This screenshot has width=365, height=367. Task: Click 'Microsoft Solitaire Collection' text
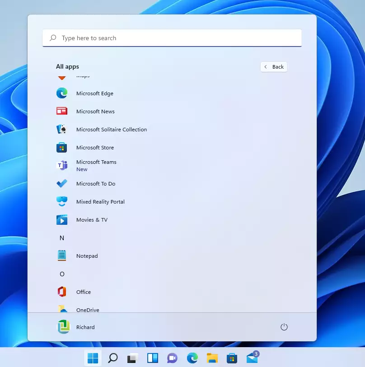(x=112, y=130)
